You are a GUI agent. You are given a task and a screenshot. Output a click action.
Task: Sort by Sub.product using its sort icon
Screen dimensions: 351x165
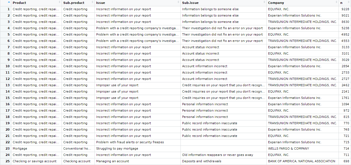pos(92,2)
